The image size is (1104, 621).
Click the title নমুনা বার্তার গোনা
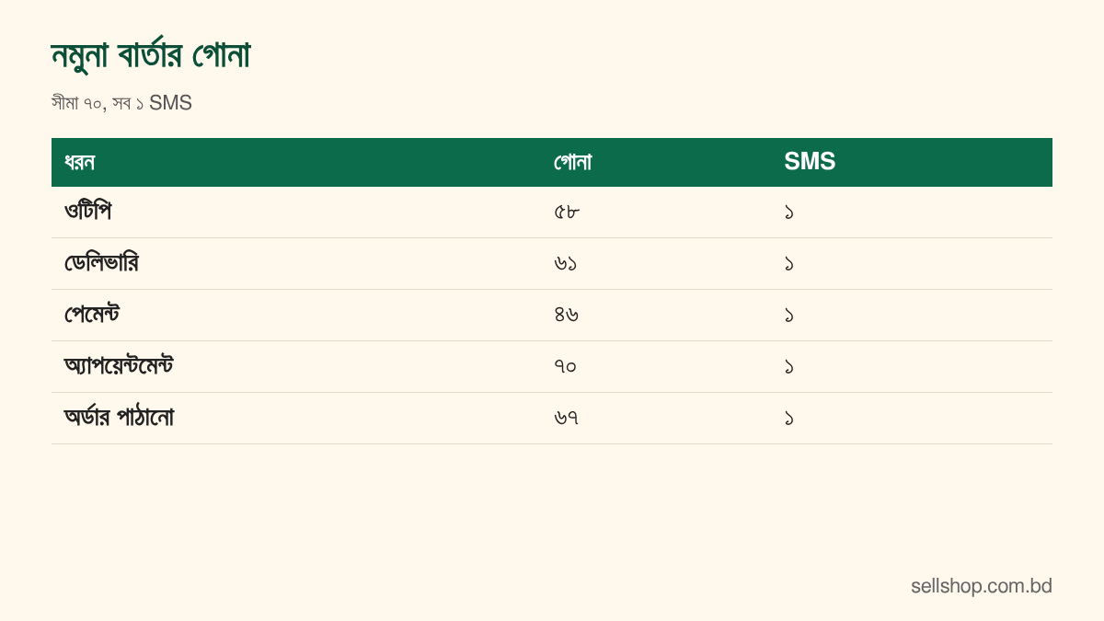coord(151,55)
